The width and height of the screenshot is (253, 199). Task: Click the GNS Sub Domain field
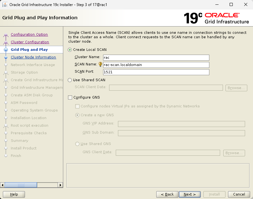tap(181, 133)
